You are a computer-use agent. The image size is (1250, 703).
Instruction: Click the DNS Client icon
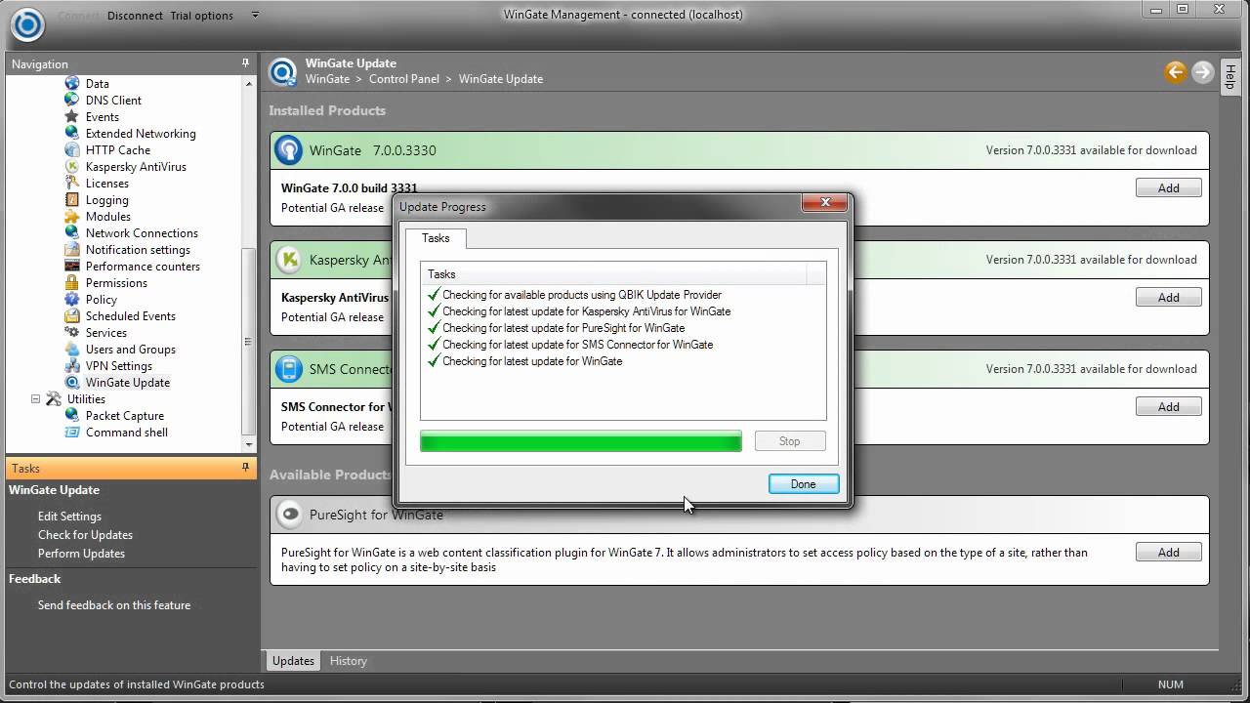click(72, 101)
